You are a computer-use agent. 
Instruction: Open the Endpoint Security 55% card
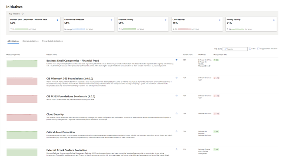tap(143, 24)
